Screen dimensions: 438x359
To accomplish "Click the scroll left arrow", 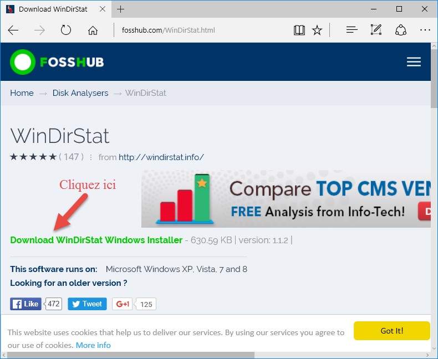I will coord(4,355).
